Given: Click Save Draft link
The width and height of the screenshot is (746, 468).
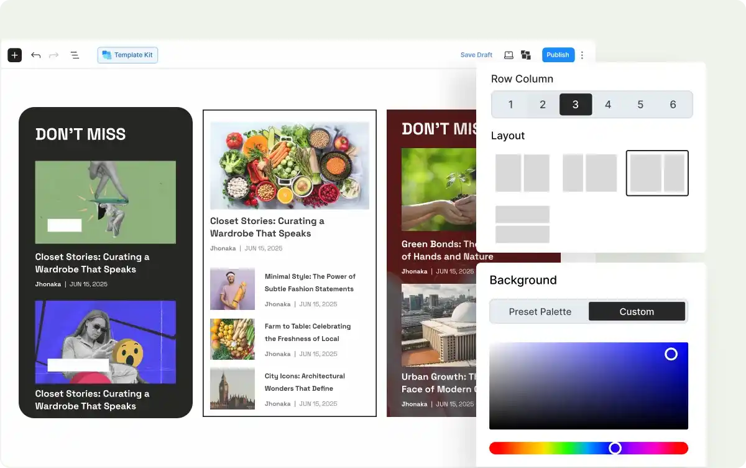Looking at the screenshot, I should tap(476, 55).
